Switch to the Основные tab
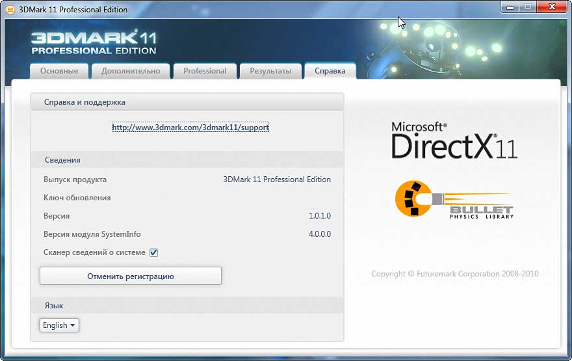The width and height of the screenshot is (572, 361). pos(59,71)
